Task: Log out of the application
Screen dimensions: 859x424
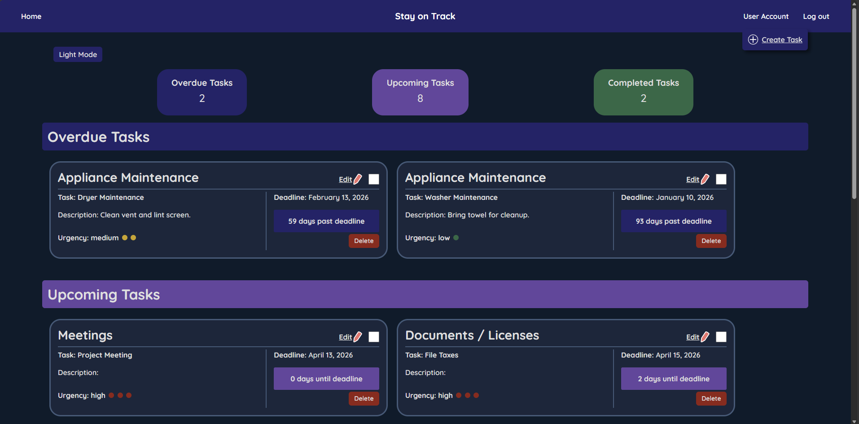Action: pos(816,16)
